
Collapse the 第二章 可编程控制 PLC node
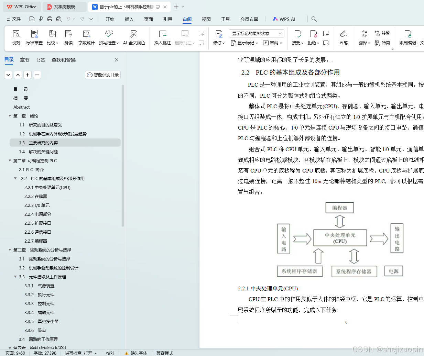coord(10,160)
